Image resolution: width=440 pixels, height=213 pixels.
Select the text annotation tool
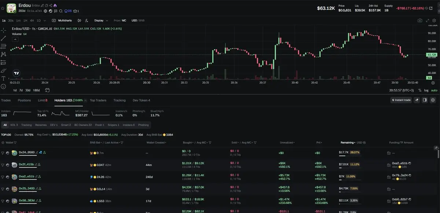[x=3, y=78]
